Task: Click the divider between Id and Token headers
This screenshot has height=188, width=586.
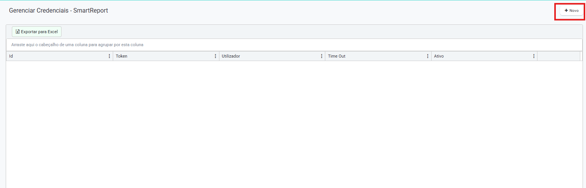Action: (x=113, y=56)
